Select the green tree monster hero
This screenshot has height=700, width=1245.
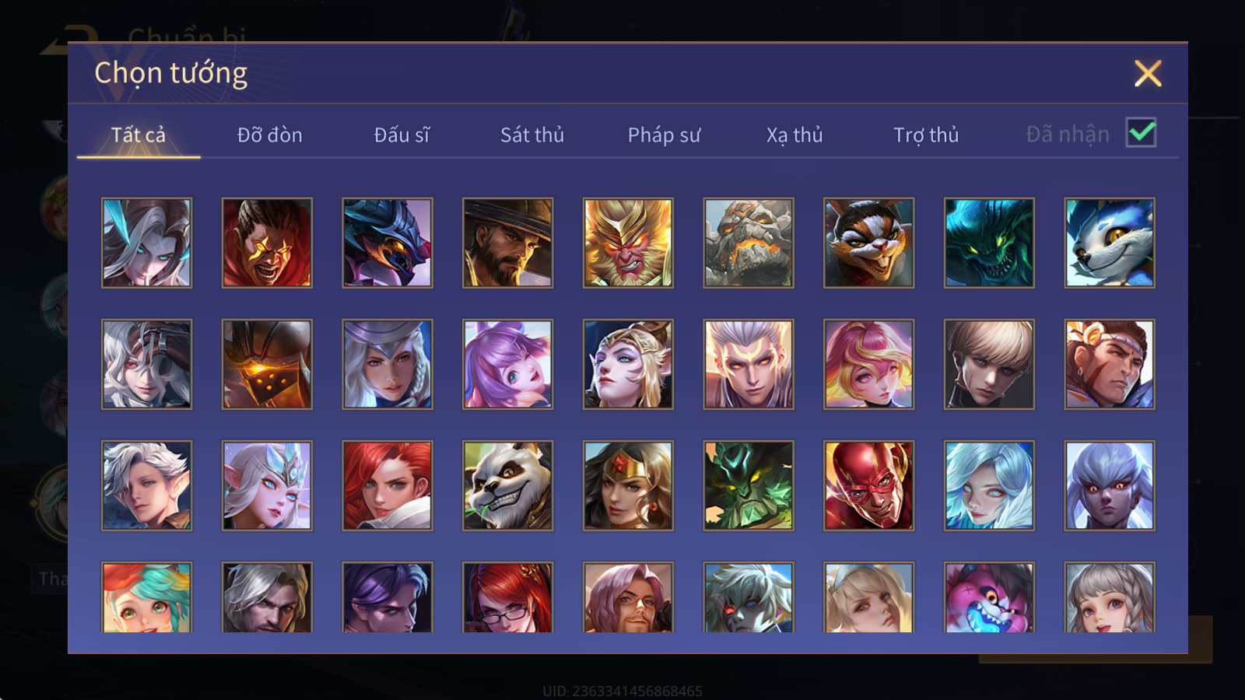click(749, 485)
